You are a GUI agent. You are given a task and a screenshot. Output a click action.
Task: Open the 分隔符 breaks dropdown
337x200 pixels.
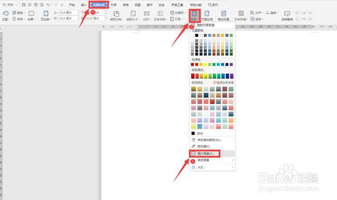pyautogui.click(x=178, y=13)
